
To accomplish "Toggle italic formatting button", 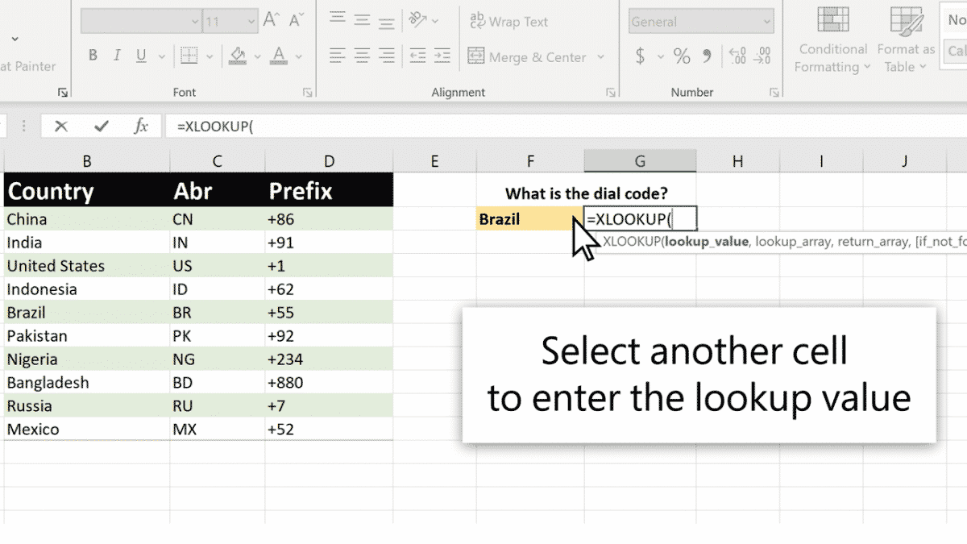I will tap(117, 56).
